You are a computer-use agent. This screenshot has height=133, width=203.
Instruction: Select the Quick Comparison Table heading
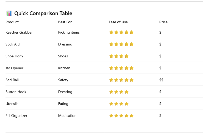pos(43,13)
